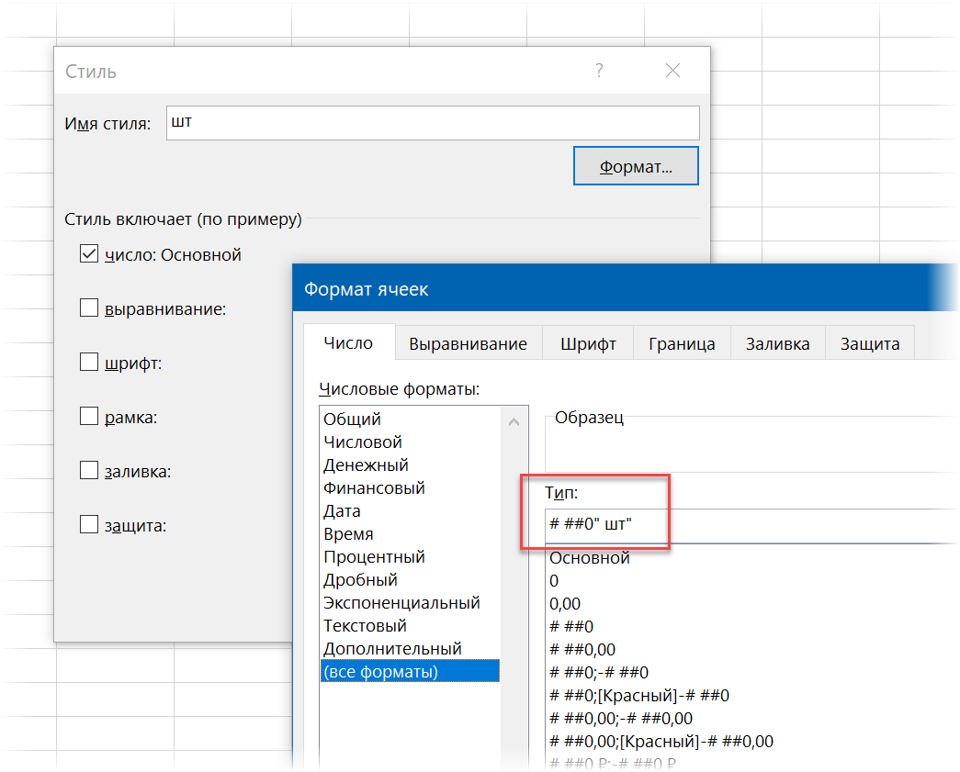Select the Дата format category
The height and width of the screenshot is (772, 960).
[410, 510]
